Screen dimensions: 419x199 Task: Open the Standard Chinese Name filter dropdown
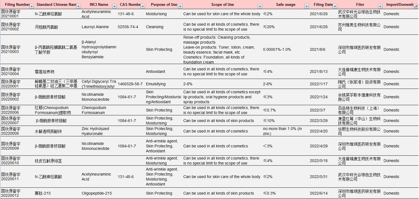click(78, 6)
